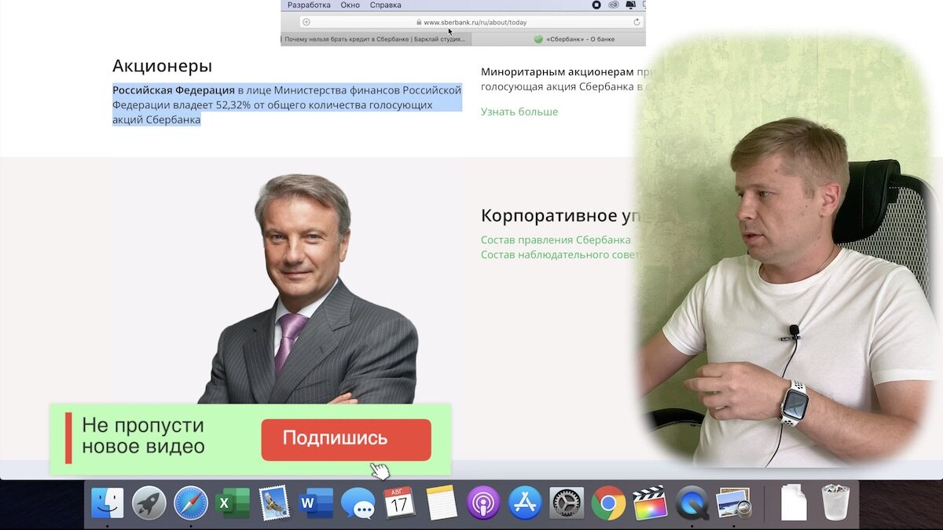Image resolution: width=943 pixels, height=530 pixels.
Task: Open 'Состав правления Сбербанка' link
Action: 556,240
